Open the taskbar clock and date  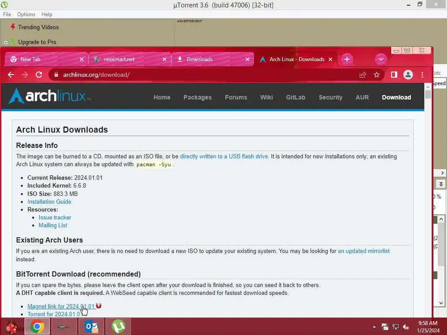(x=428, y=327)
